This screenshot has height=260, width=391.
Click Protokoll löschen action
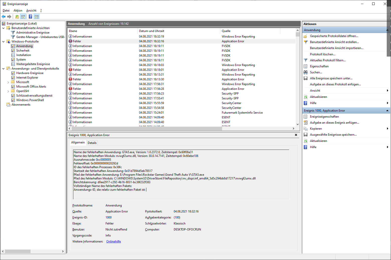(323, 54)
